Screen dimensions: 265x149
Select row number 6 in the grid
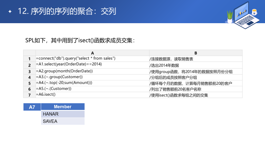(x=29, y=89)
